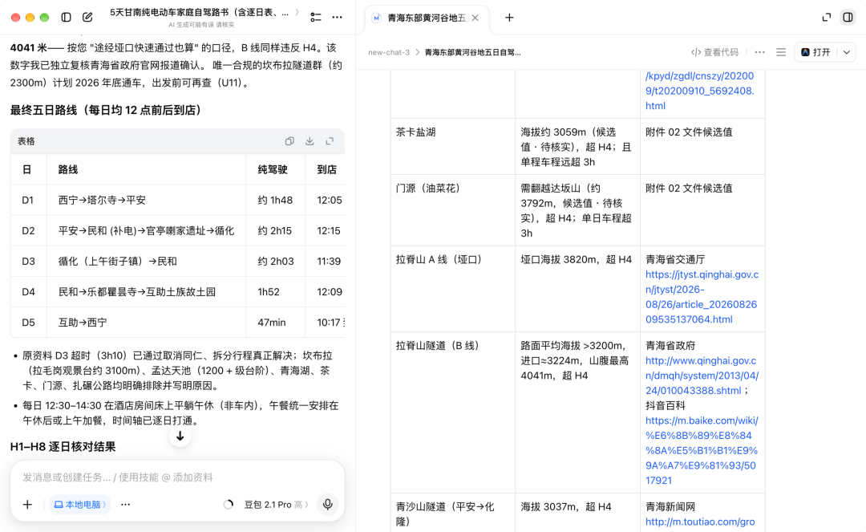Jump to bottom with the down arrow button
Screen dimensions: 866x532
click(180, 436)
